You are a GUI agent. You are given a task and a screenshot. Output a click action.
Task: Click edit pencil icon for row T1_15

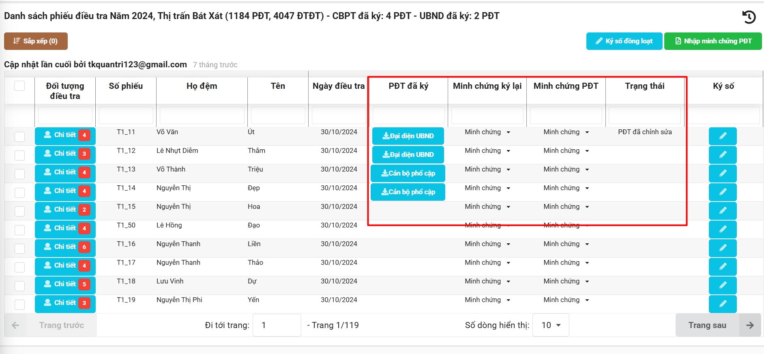(723, 211)
